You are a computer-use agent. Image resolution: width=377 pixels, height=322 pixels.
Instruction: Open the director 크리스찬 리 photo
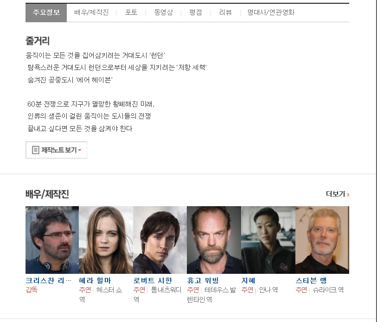(52, 240)
